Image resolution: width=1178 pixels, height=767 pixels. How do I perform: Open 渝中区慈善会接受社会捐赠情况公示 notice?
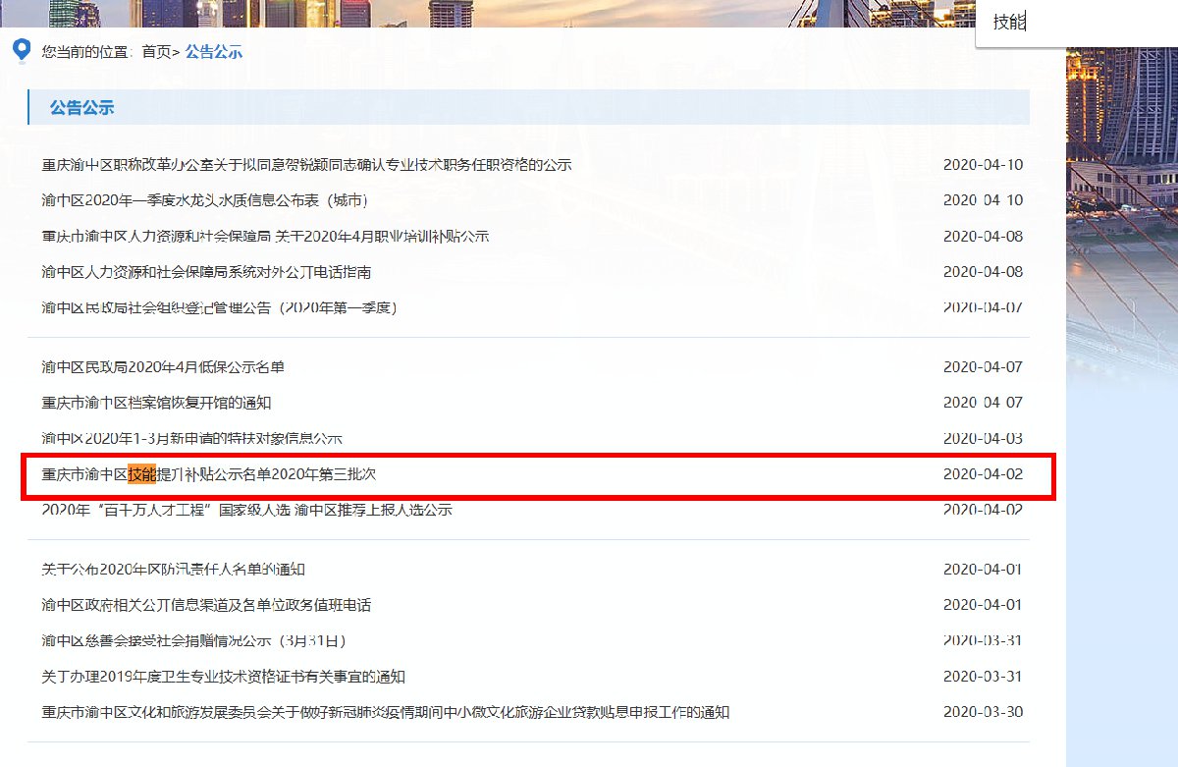194,640
